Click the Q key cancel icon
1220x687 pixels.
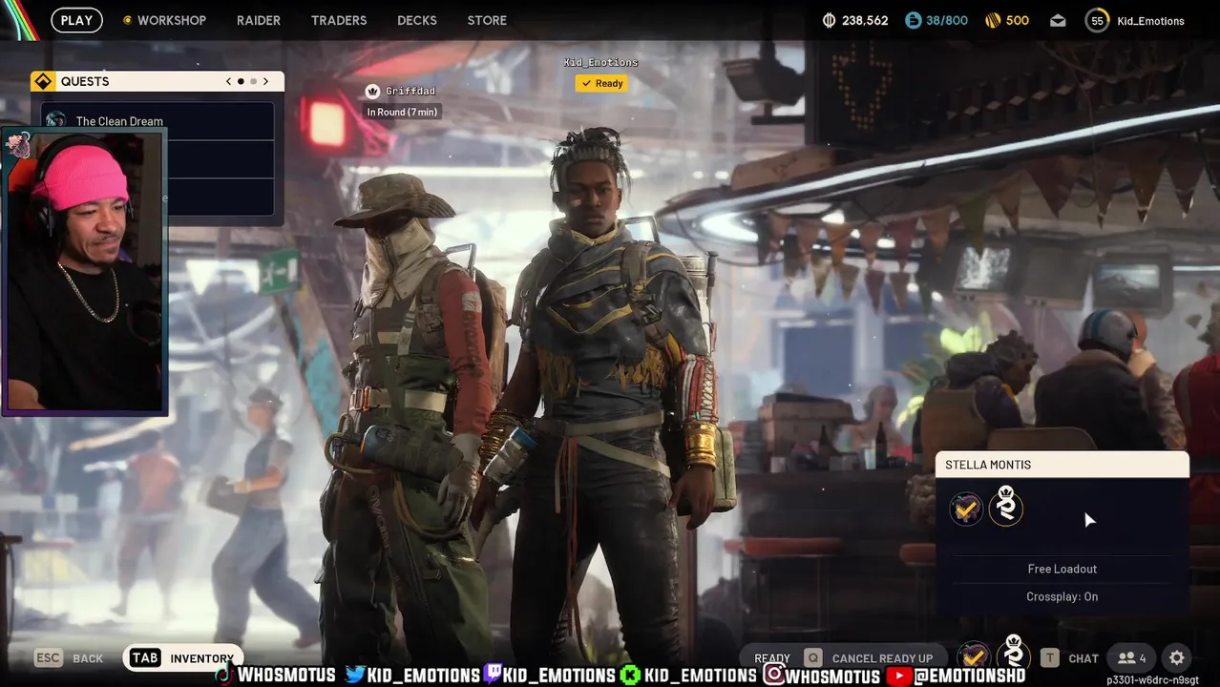coord(812,658)
